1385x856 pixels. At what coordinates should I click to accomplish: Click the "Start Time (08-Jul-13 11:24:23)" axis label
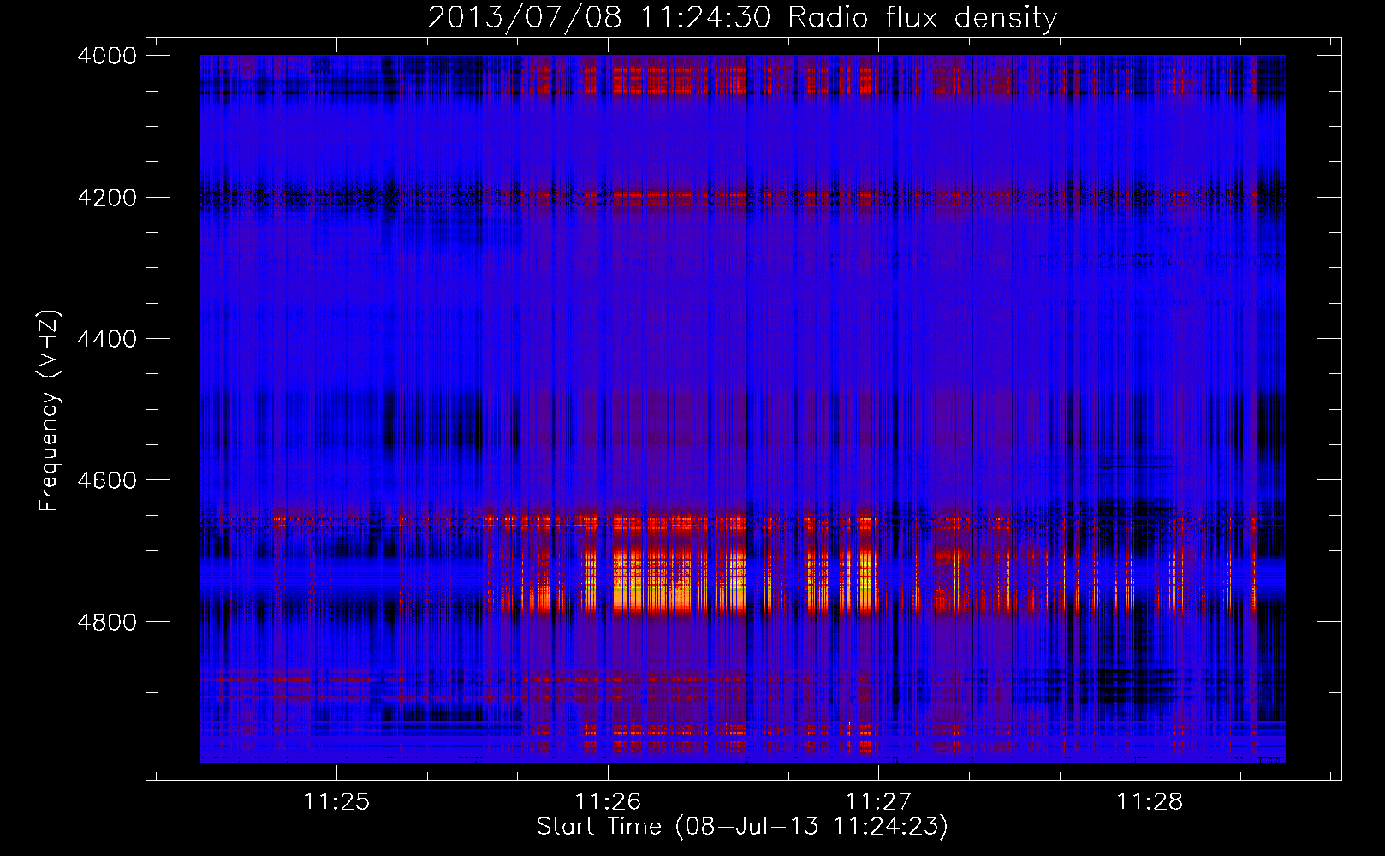[x=742, y=827]
